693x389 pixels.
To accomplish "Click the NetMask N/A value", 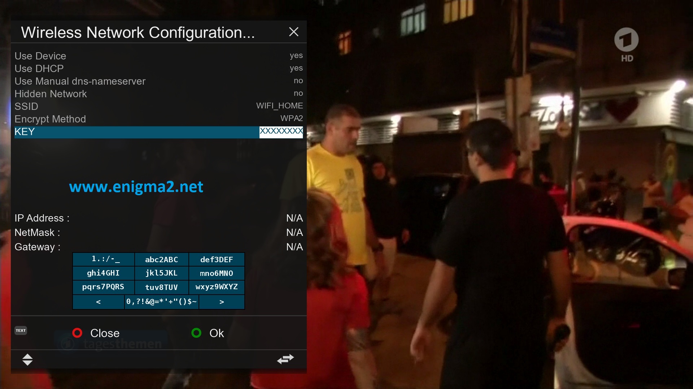I will [295, 232].
